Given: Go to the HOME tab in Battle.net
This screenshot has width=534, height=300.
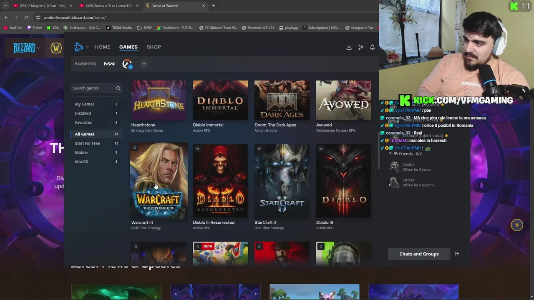Looking at the screenshot, I should 103,47.
